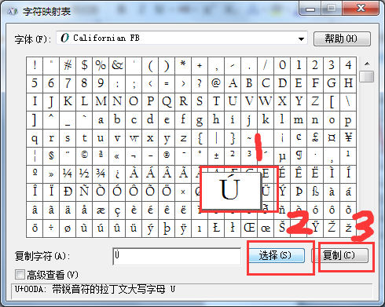The width and height of the screenshot is (385, 307).
Task: Minimize the 字符映射表 window
Action: [310, 9]
